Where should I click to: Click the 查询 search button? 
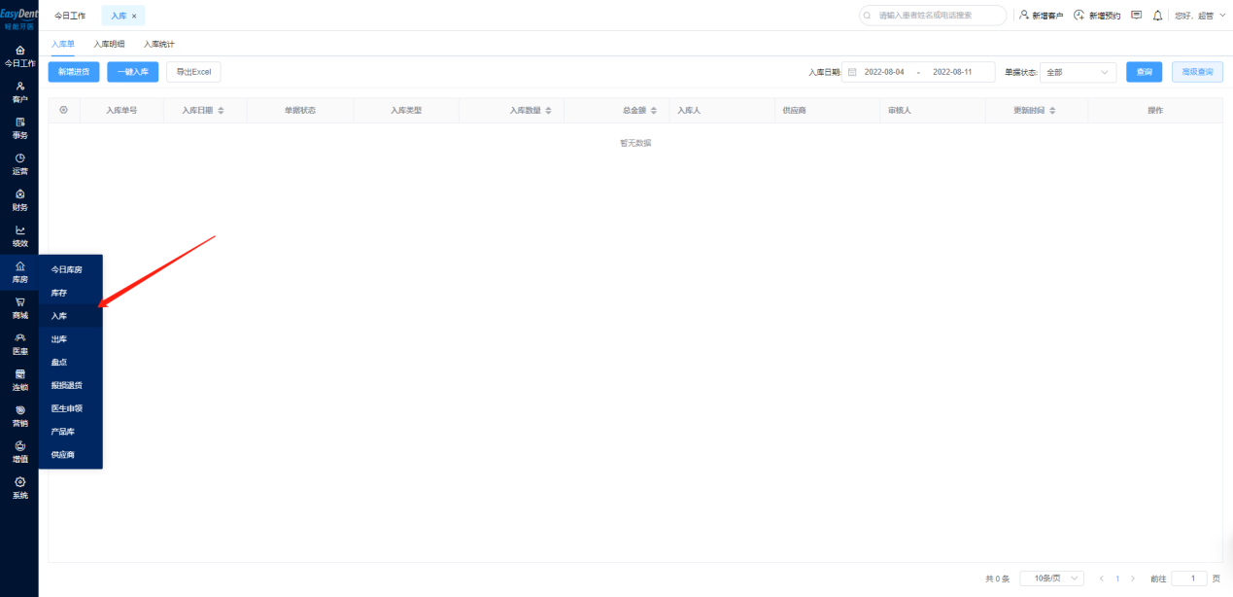pos(1145,72)
